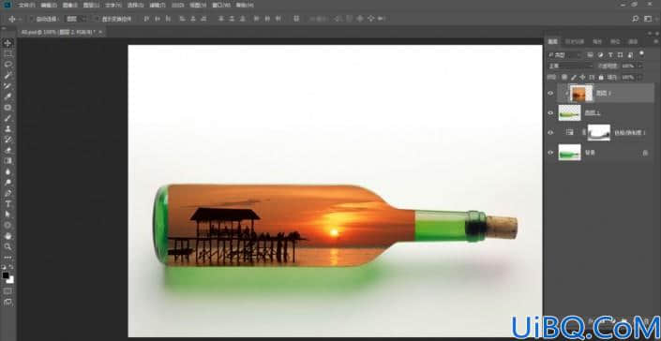The height and width of the screenshot is (341, 661).
Task: Select the Clone Stamp tool
Action: [8, 129]
